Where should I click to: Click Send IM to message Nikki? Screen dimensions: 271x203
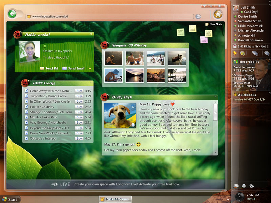pyautogui.click(x=49, y=69)
